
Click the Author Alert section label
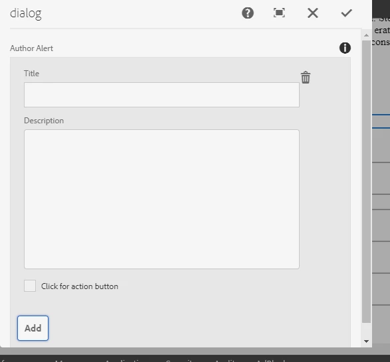click(x=32, y=48)
